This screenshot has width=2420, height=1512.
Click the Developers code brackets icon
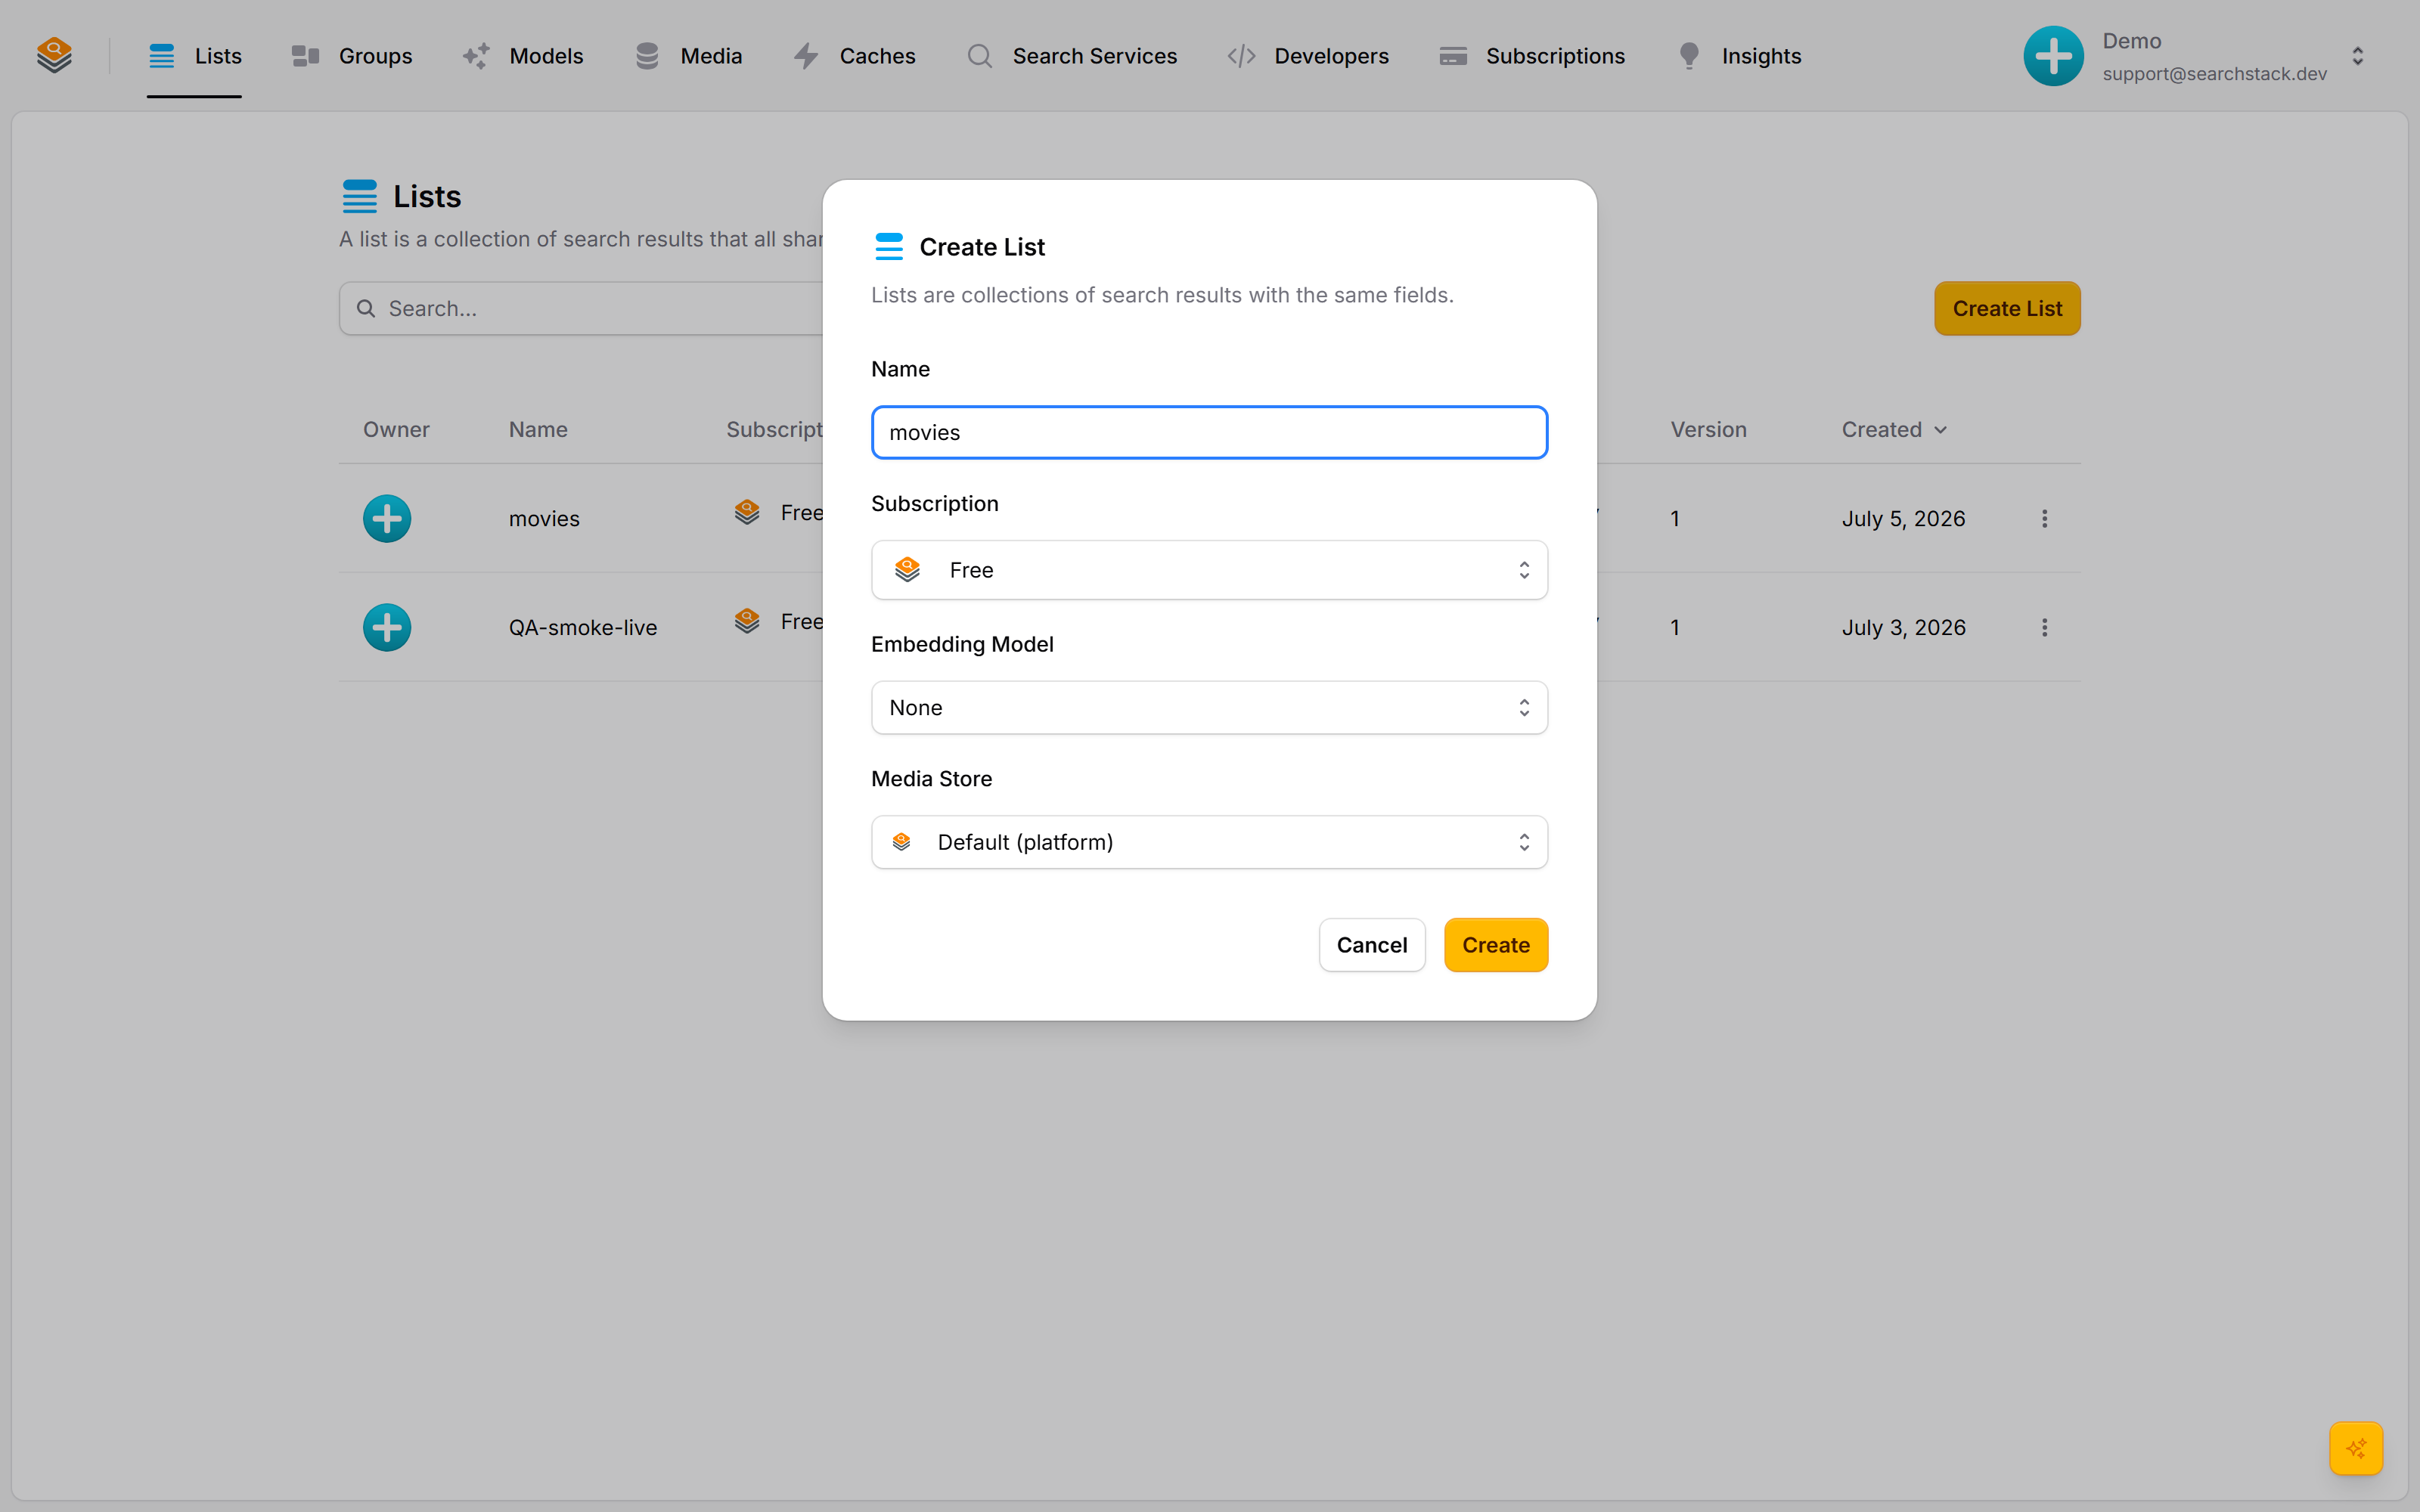coord(1241,56)
